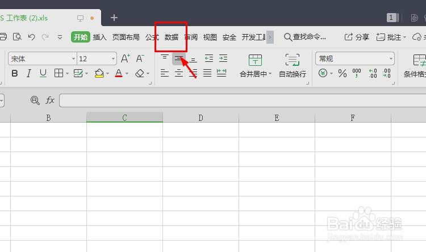The height and width of the screenshot is (252, 426).
Task: Open the 插入 ribbon tab
Action: coord(100,37)
